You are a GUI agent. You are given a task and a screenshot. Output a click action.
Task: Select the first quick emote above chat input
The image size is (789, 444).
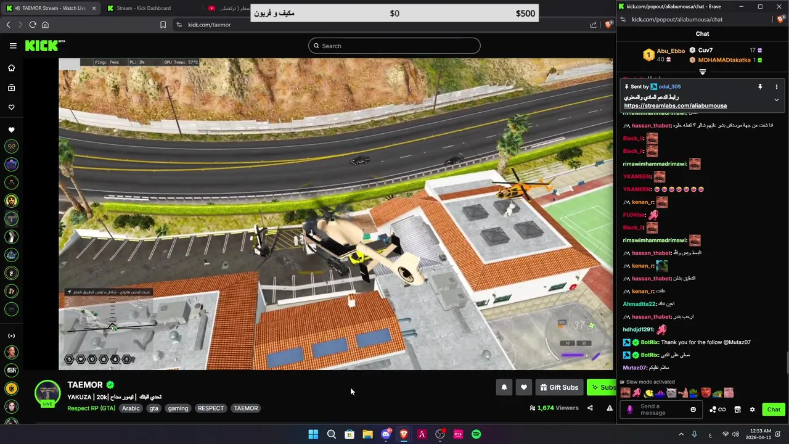626,393
